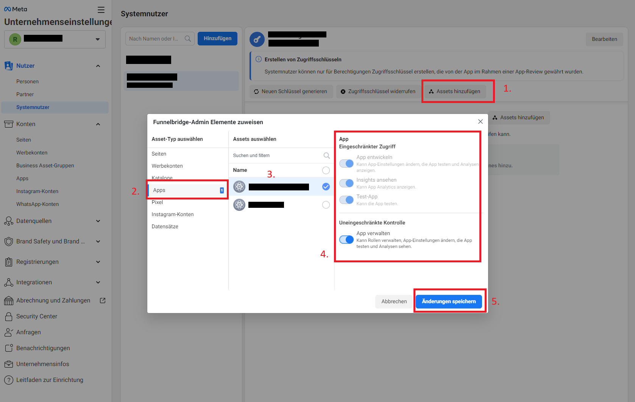Open Security Center via lock icon

(x=9, y=316)
